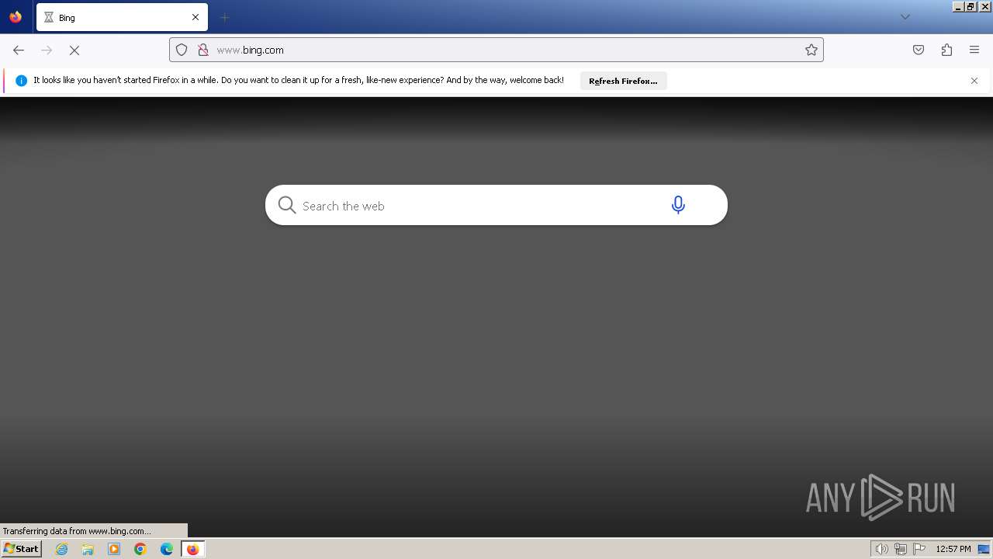Click the Firefox logo icon in title bar
Viewport: 993px width, 559px height.
tap(16, 17)
